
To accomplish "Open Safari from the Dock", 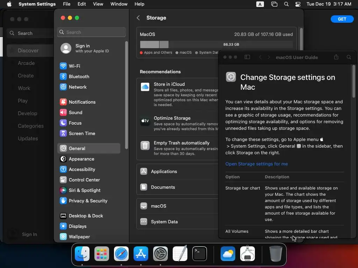I will point(121,254).
